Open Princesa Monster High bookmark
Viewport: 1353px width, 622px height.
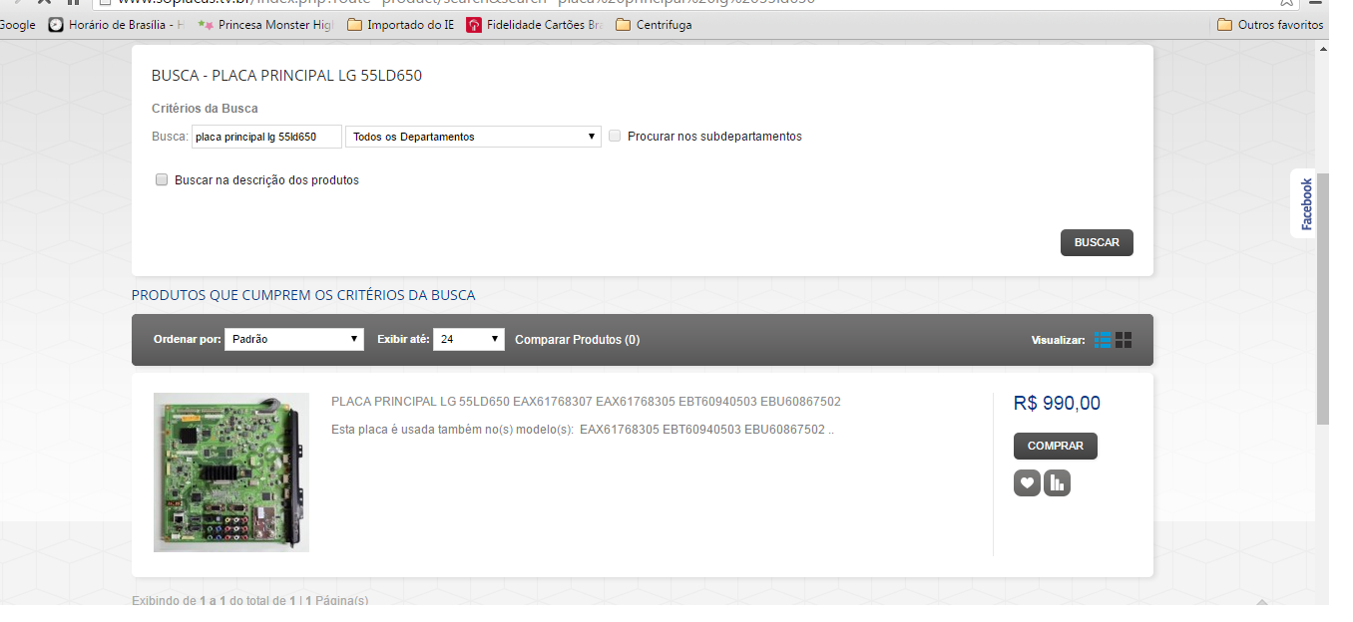click(x=265, y=25)
